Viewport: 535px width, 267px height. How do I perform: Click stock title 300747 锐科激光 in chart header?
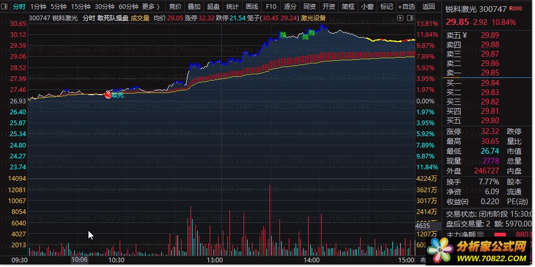[53, 18]
